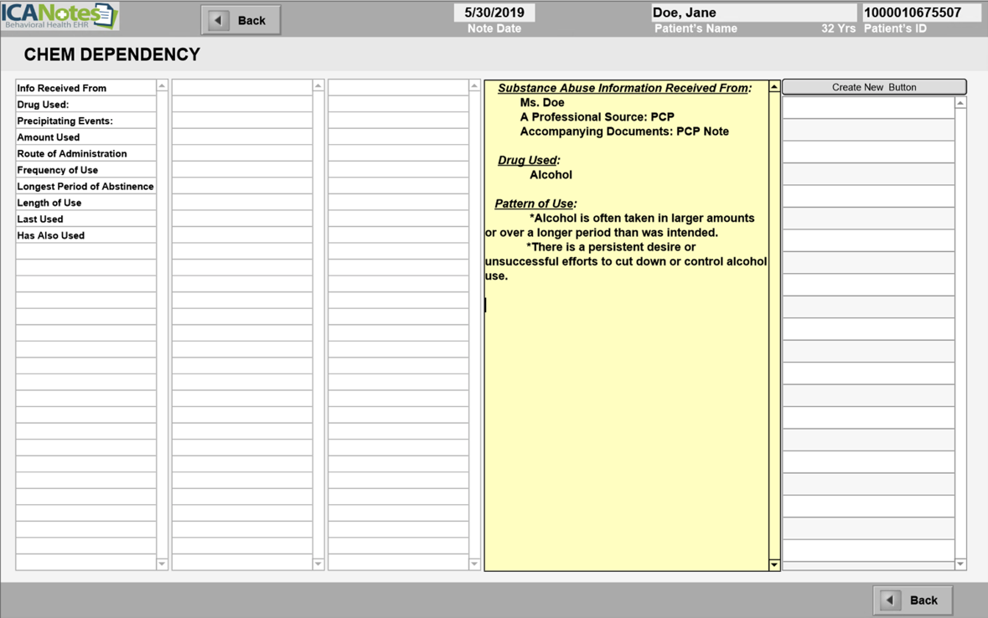Select Amount Used list entry
The image size is (988, 618).
coord(85,137)
